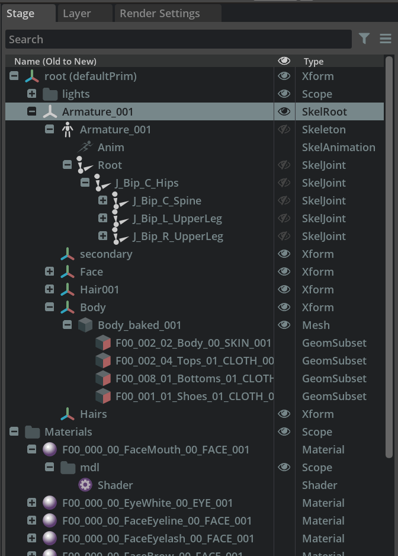Viewport: 398px width, 556px height.
Task: Expand the Face xform node
Action: pos(49,272)
